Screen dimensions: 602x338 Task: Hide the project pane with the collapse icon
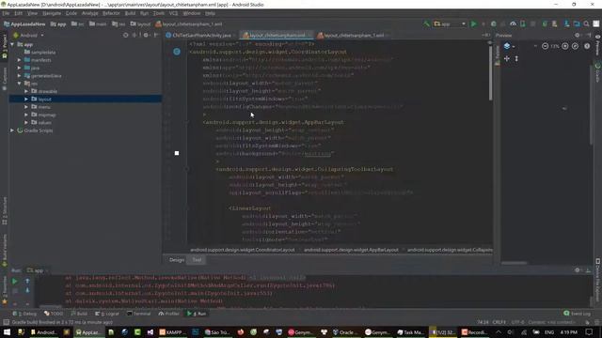[156, 35]
